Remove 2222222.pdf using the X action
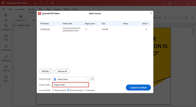The height and width of the screenshot is (107, 196). pyautogui.click(x=146, y=29)
